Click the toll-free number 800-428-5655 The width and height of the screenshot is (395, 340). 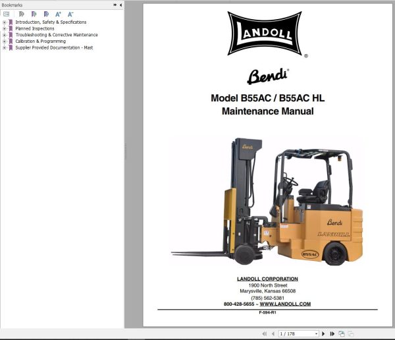point(239,304)
